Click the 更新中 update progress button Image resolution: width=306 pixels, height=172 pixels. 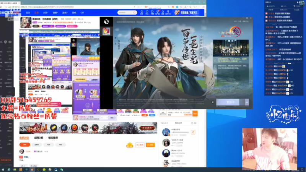[230, 102]
